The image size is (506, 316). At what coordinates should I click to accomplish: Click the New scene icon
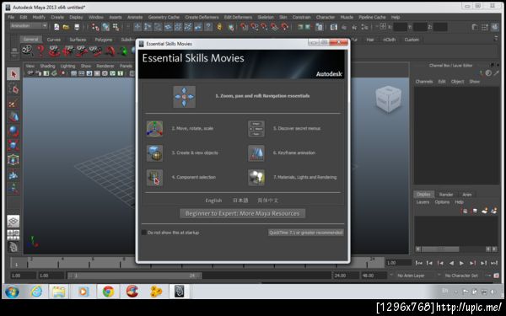tap(57, 27)
